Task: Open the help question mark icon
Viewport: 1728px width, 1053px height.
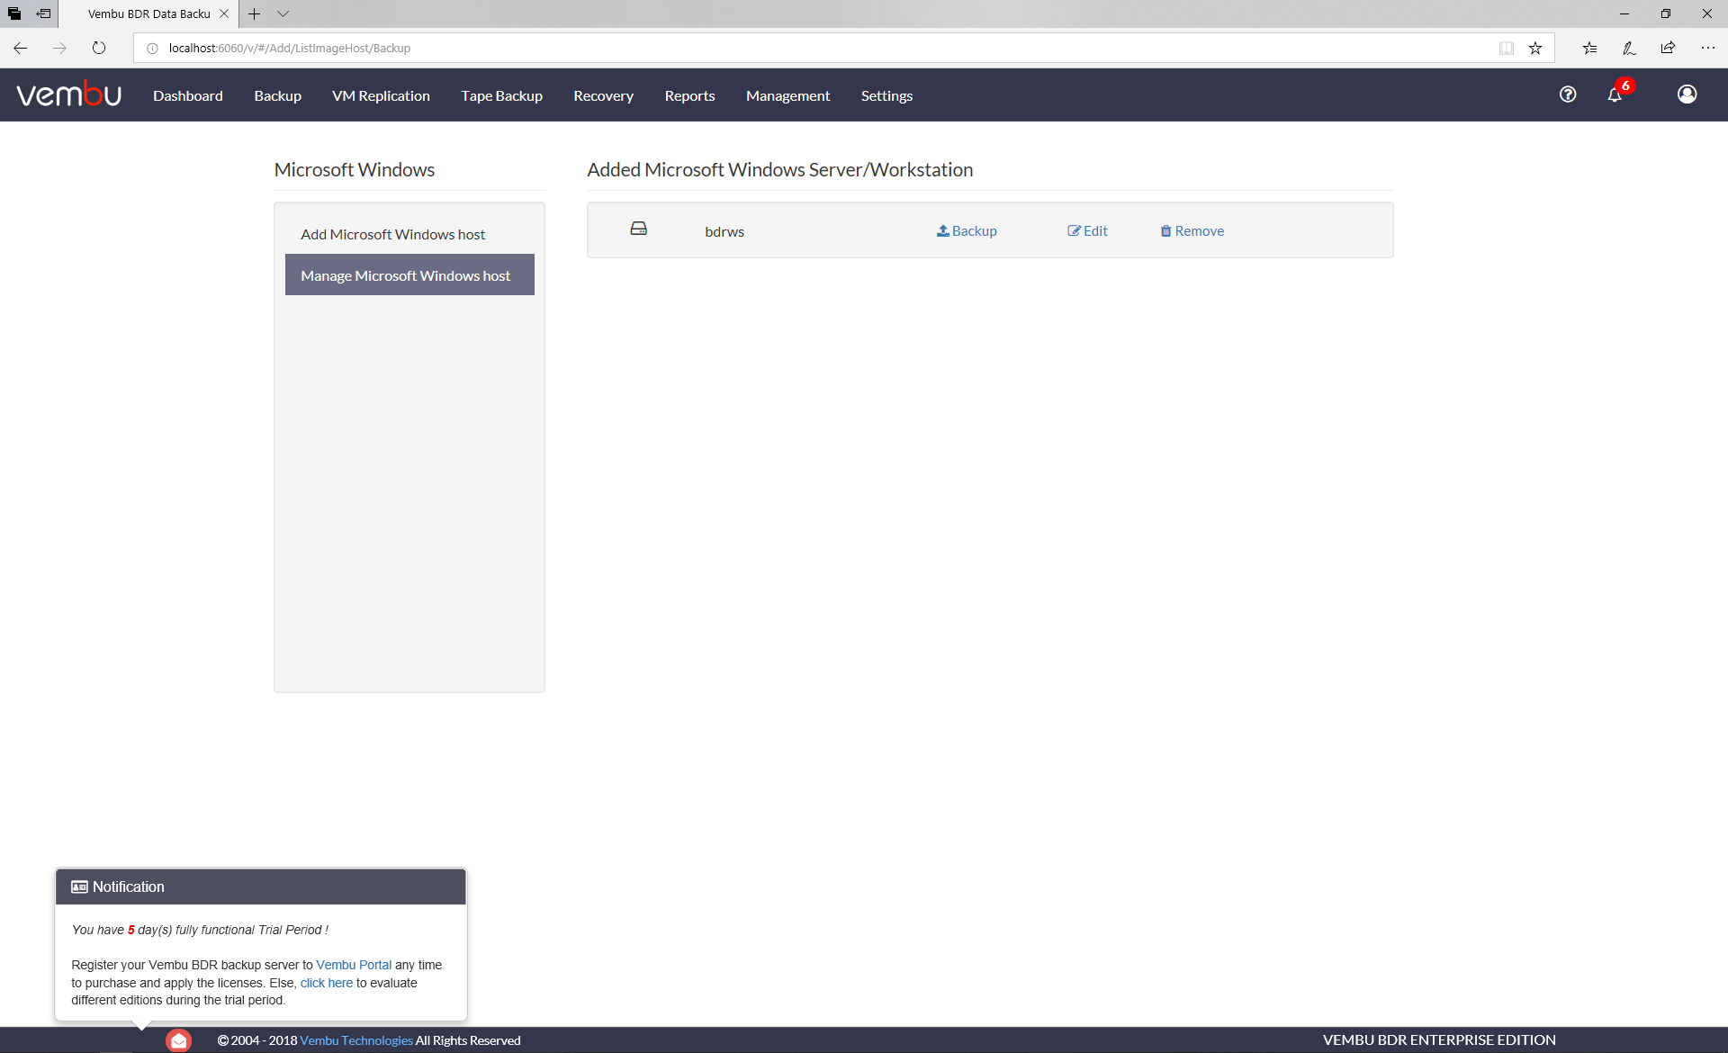Action: pos(1568,94)
